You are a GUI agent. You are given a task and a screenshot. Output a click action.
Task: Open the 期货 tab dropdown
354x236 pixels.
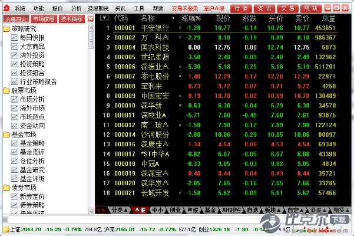coord(341,210)
